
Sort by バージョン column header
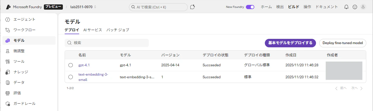tap(170, 55)
